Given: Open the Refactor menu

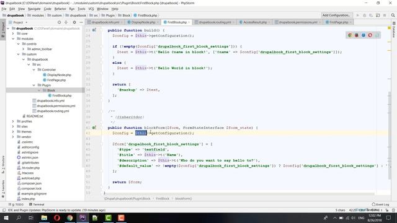Looking at the screenshot, I should (x=60, y=9).
